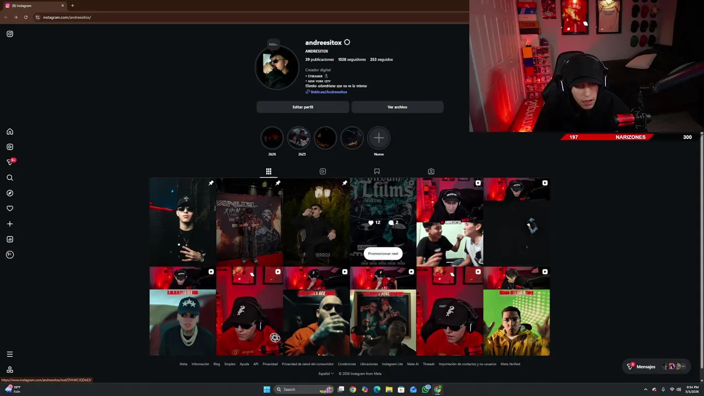Open Search magnifier in Instagram sidebar
Image resolution: width=704 pixels, height=396 pixels.
click(x=10, y=178)
